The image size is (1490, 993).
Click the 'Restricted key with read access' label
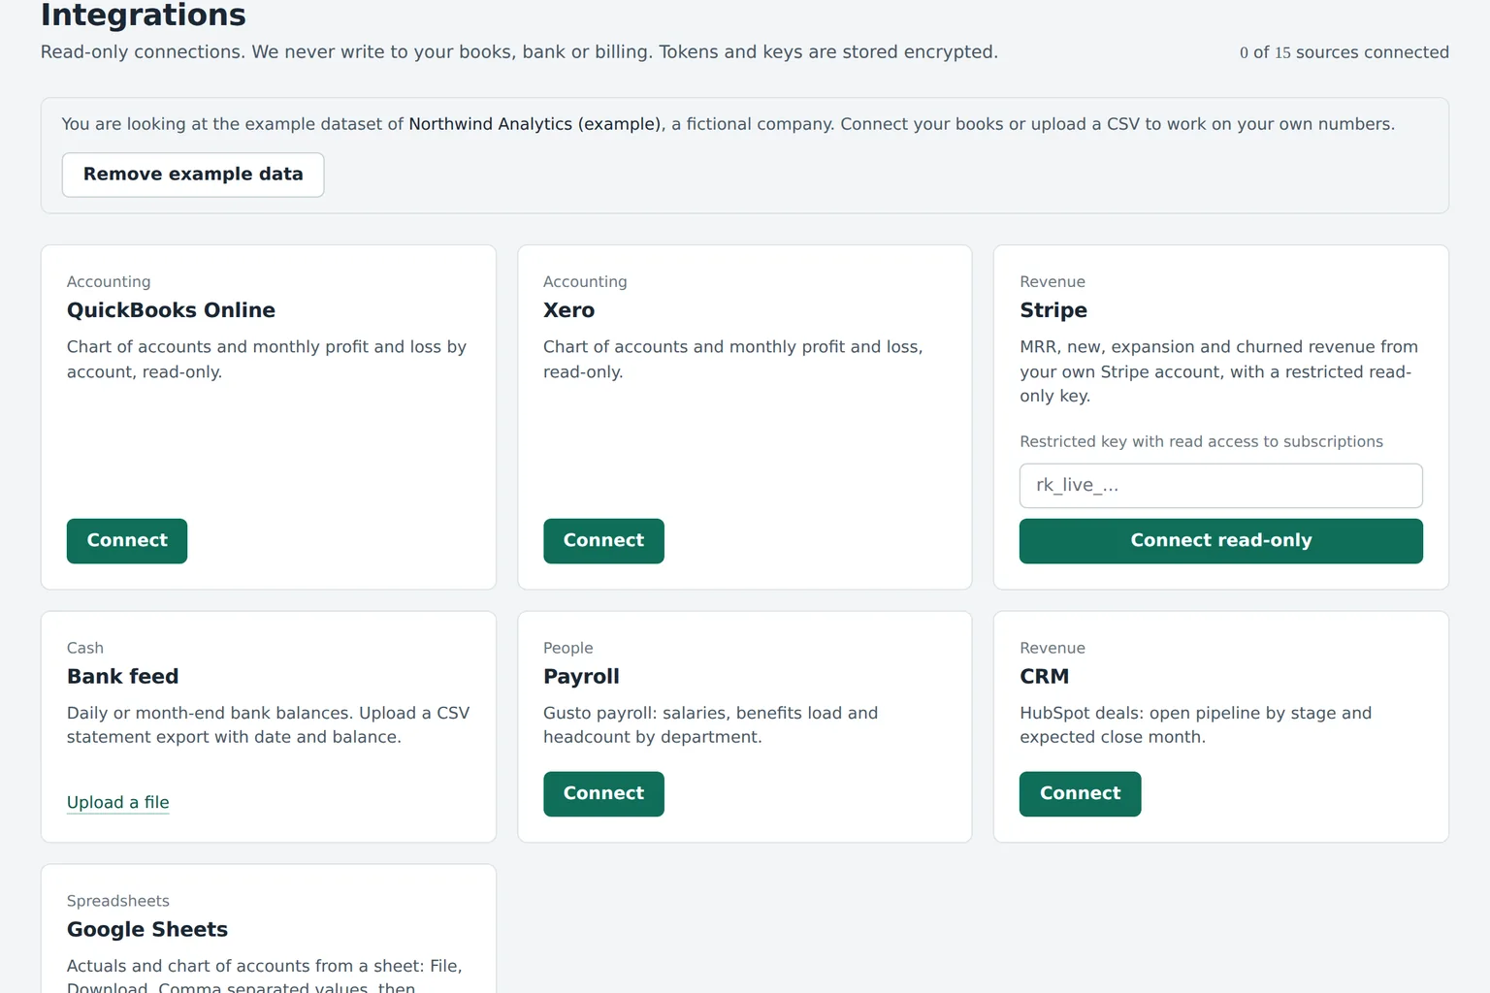pyautogui.click(x=1201, y=442)
